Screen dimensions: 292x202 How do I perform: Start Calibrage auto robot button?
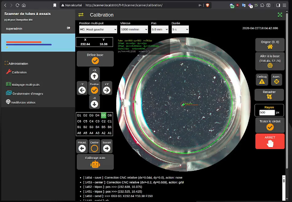click(x=95, y=162)
